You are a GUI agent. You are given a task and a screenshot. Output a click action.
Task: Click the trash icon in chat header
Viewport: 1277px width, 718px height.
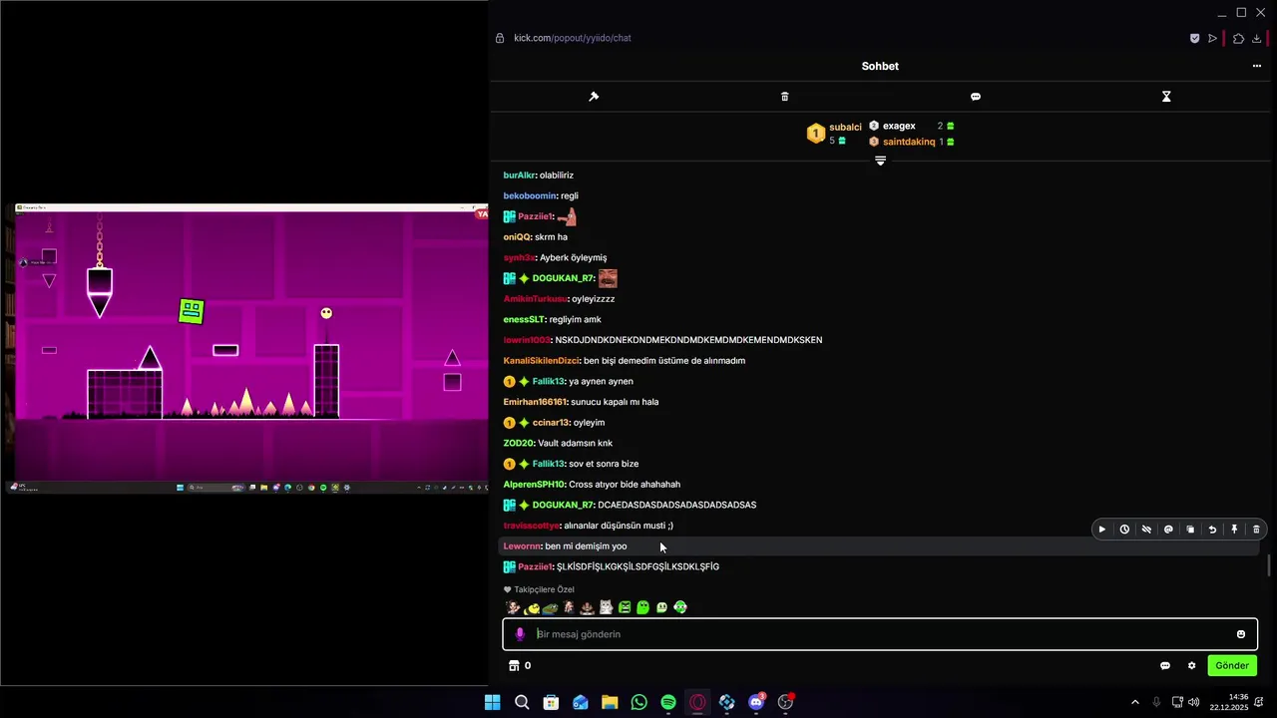point(784,97)
